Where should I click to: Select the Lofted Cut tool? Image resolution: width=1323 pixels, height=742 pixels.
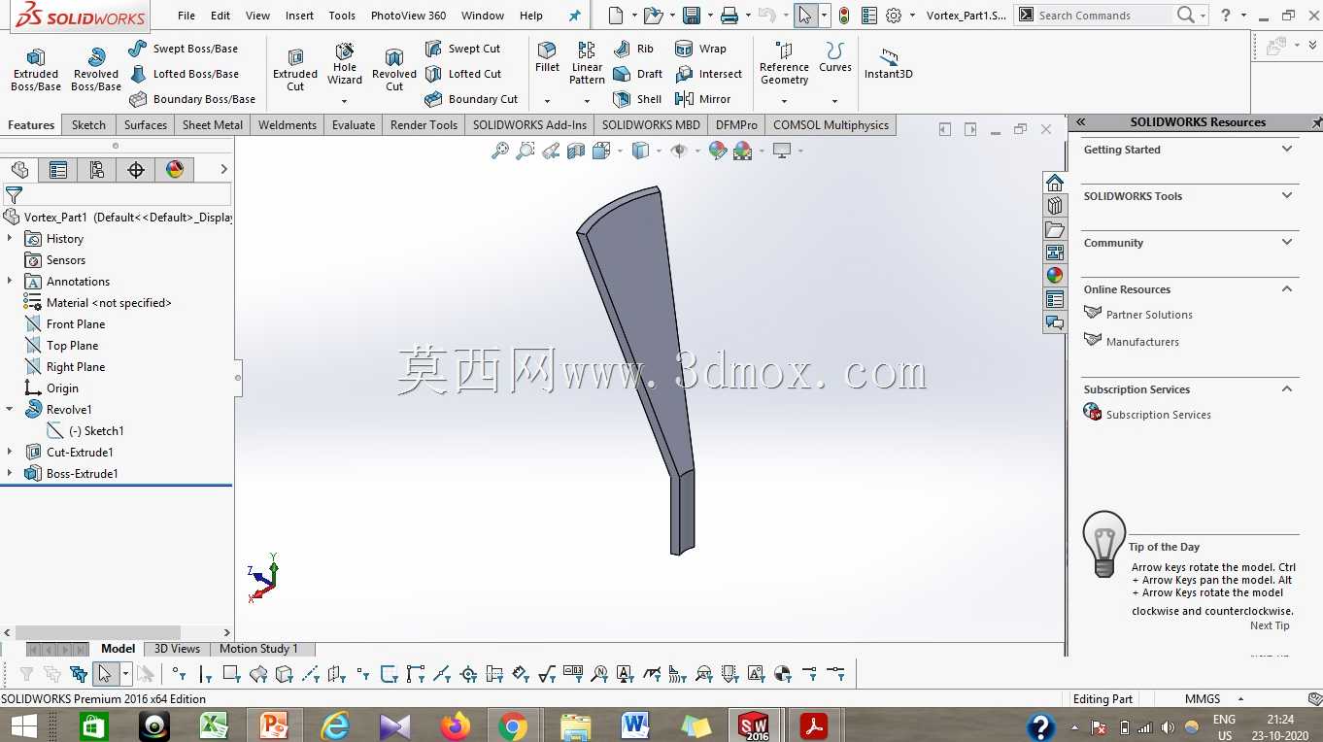pos(463,74)
